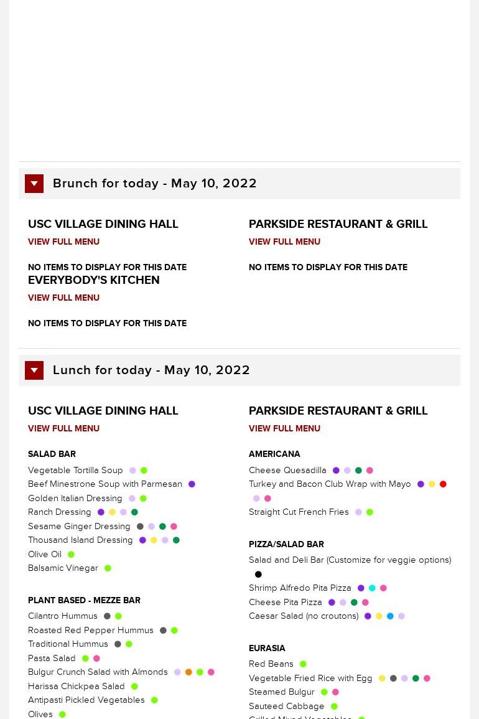Open full brunch menu for Parkside Restaurant & Grill
The image size is (479, 719).
coord(285,242)
